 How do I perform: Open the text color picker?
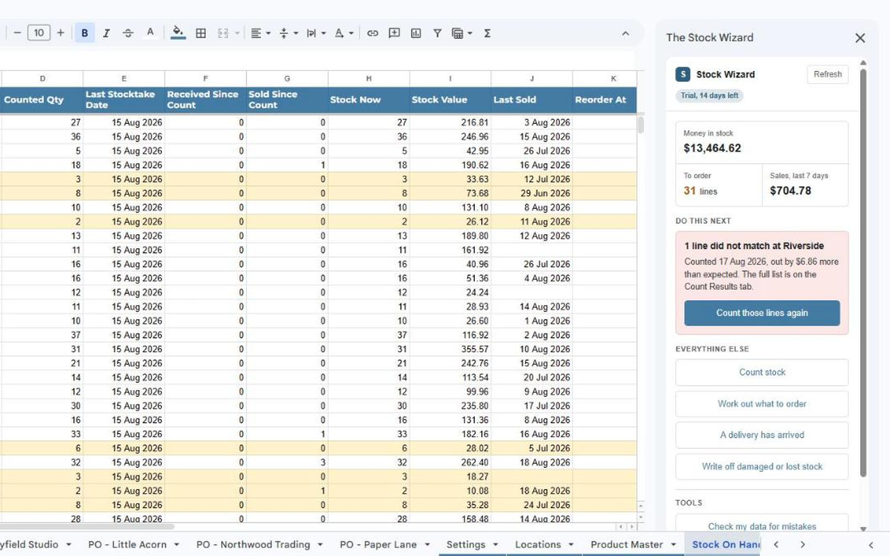pyautogui.click(x=150, y=33)
